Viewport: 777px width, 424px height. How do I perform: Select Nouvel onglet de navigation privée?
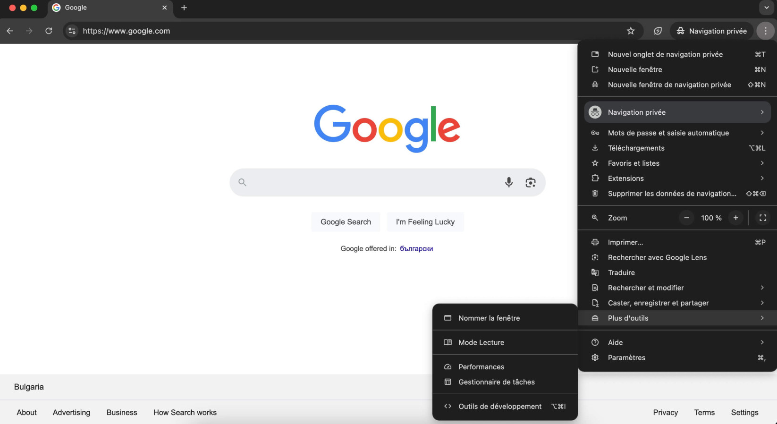[677, 54]
